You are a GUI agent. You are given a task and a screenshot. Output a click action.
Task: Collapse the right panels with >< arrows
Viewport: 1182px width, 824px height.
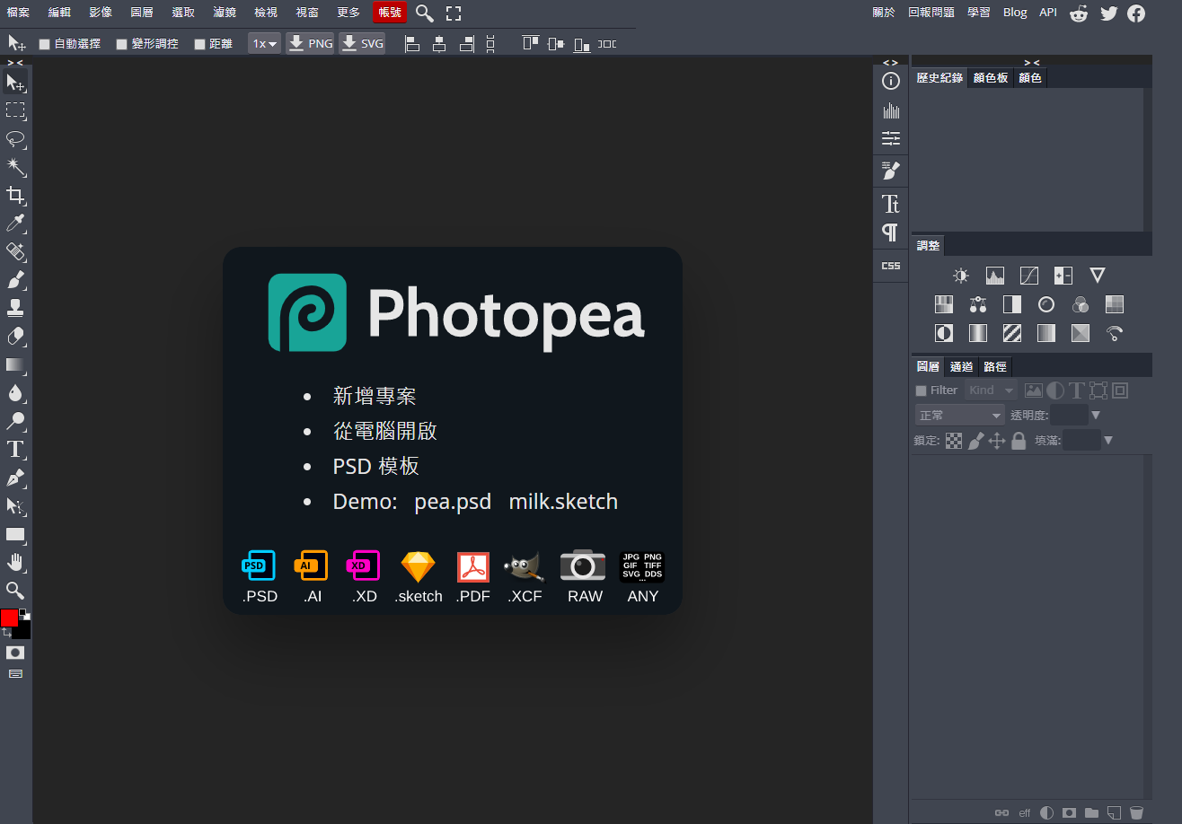click(1031, 62)
